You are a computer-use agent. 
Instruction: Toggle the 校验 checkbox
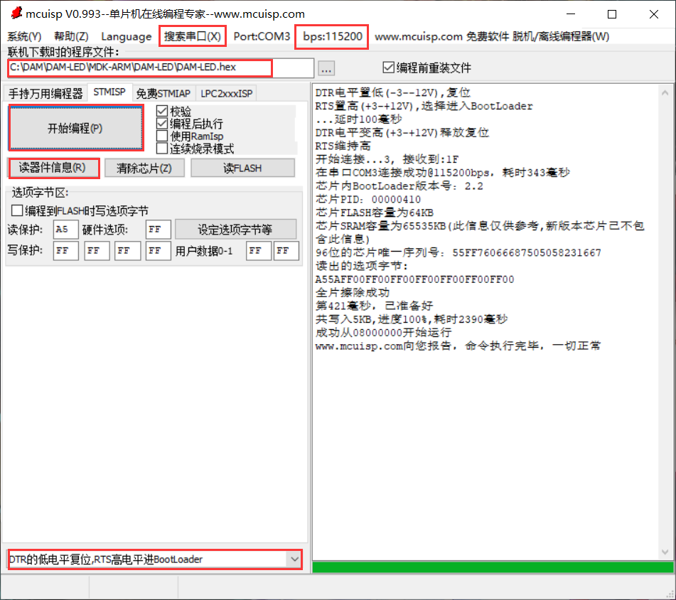coord(174,111)
